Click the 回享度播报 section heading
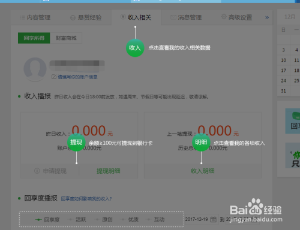Image resolution: width=300 pixels, height=230 pixels. pos(41,198)
